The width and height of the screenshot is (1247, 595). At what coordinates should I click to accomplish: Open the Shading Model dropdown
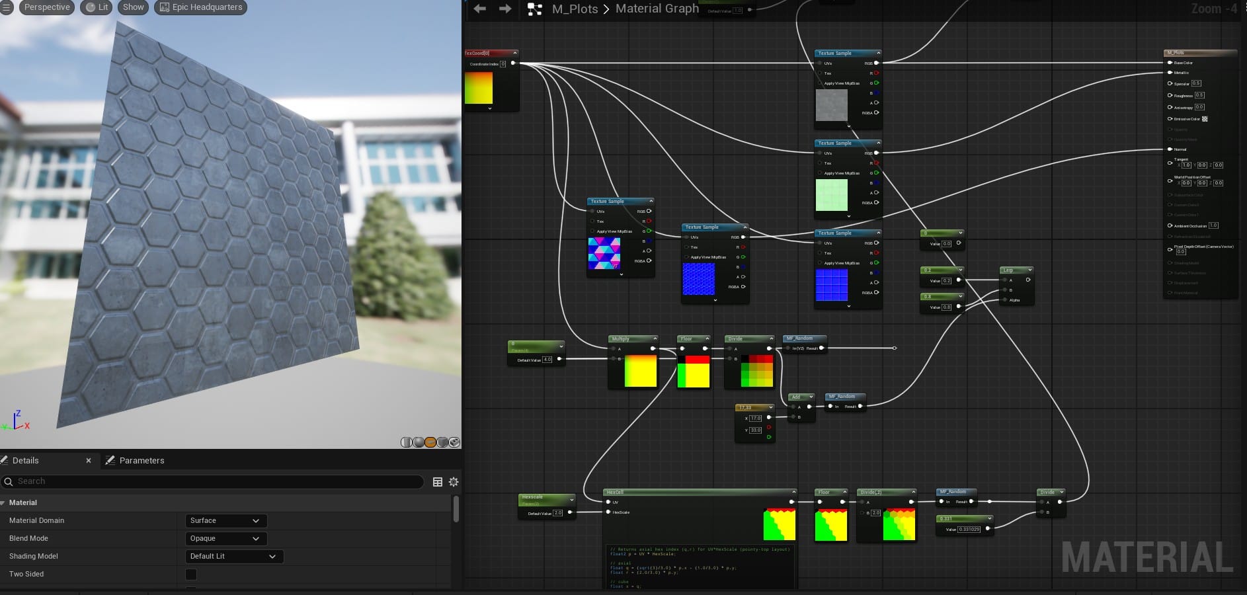coord(234,557)
